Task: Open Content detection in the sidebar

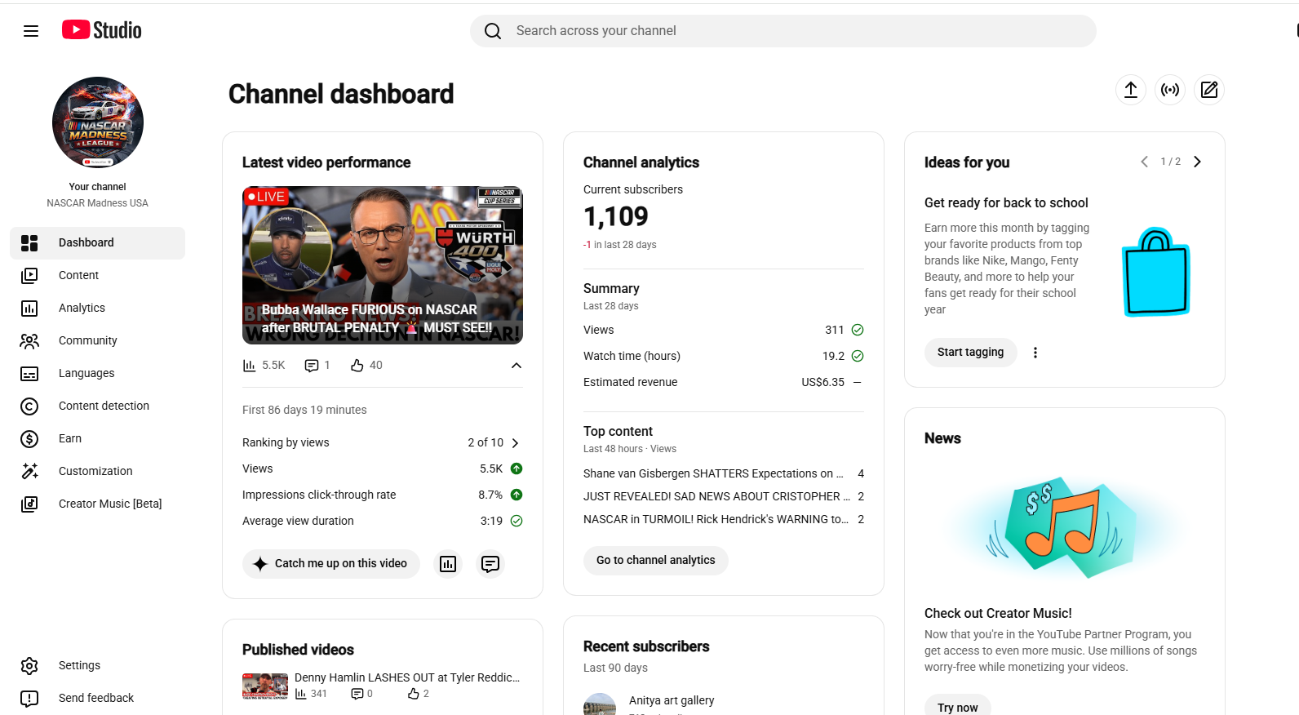Action: tap(98, 406)
